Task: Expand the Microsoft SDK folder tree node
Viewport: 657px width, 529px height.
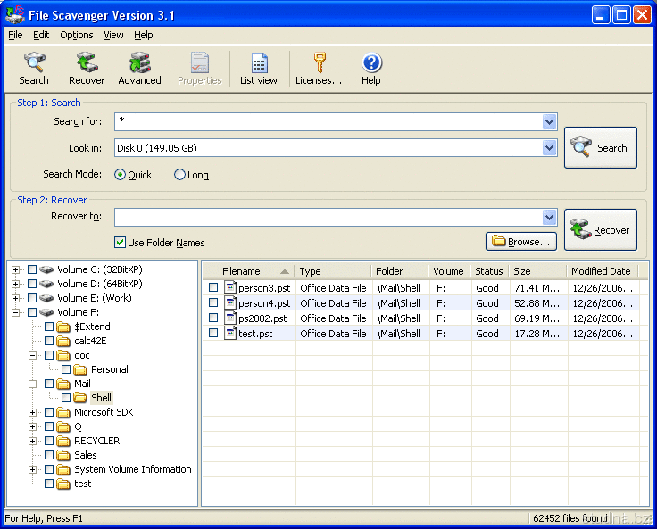Action: (x=33, y=412)
